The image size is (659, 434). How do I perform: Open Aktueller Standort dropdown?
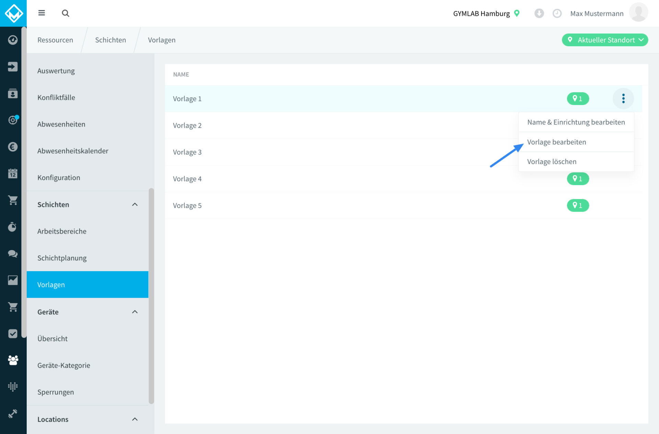coord(605,40)
